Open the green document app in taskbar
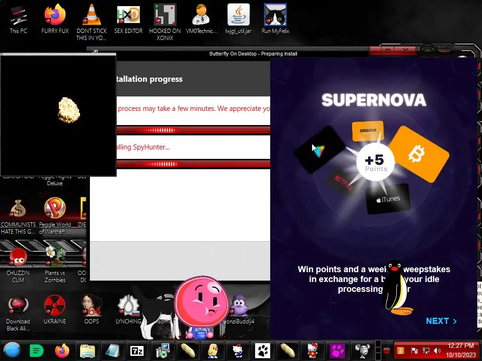The height and width of the screenshot is (361, 482). tap(36, 350)
